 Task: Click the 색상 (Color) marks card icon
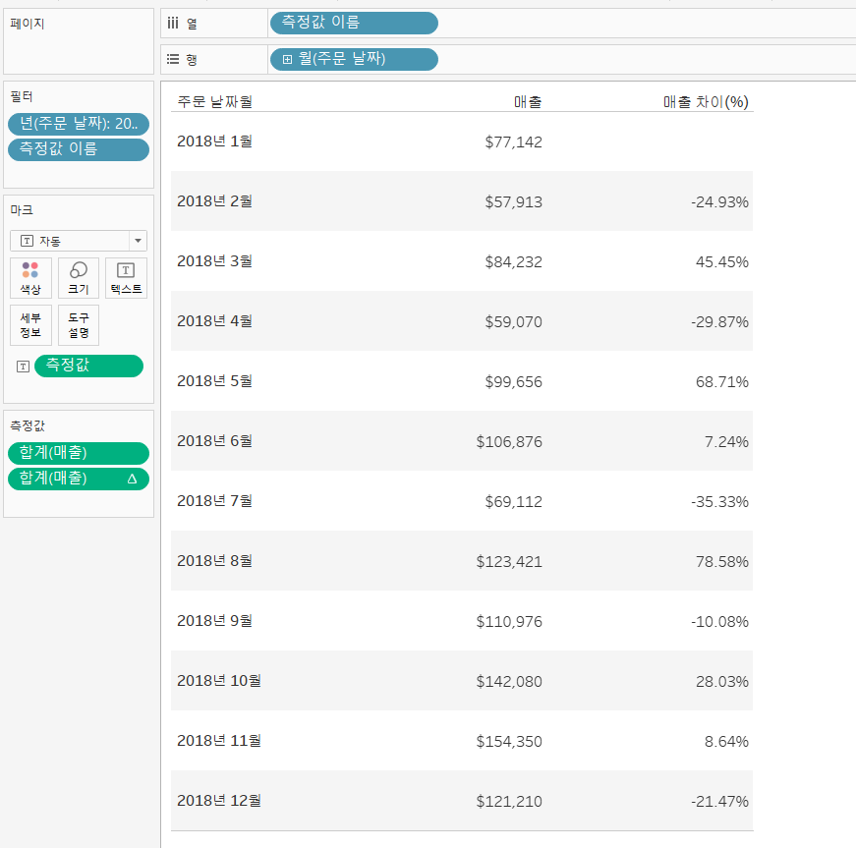point(30,277)
